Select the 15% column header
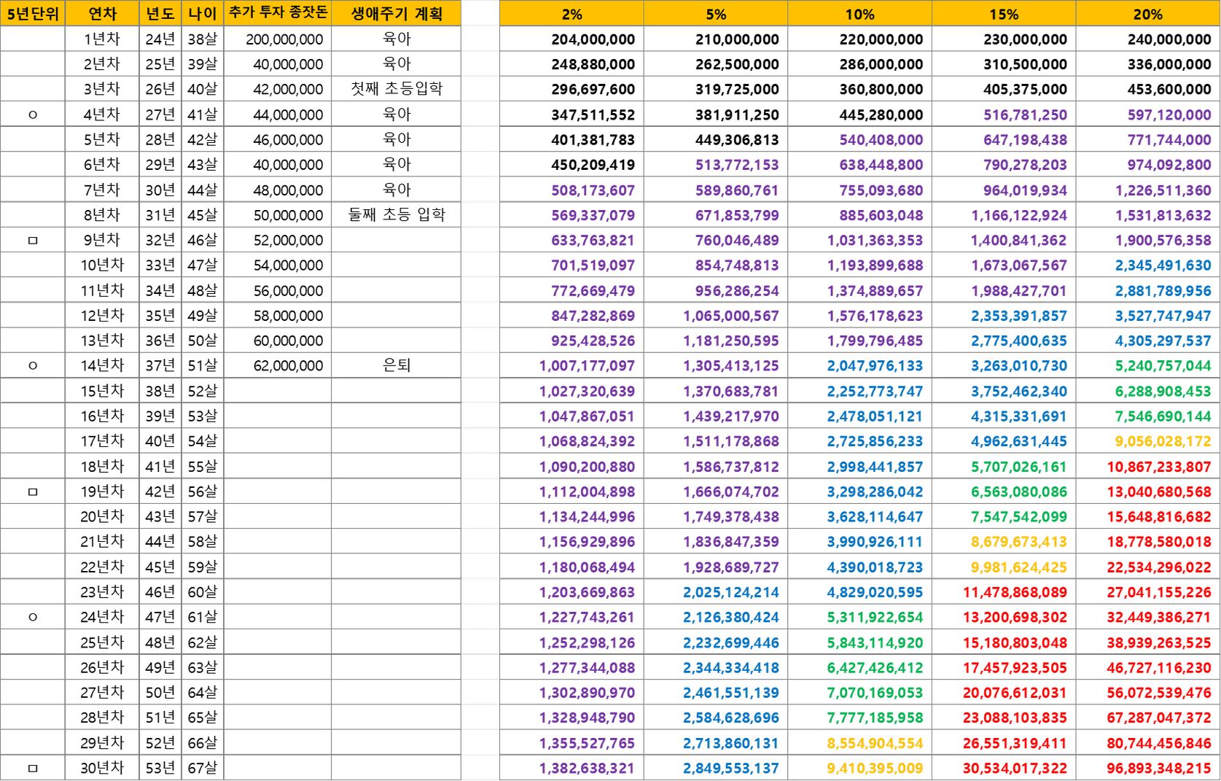 1004,14
